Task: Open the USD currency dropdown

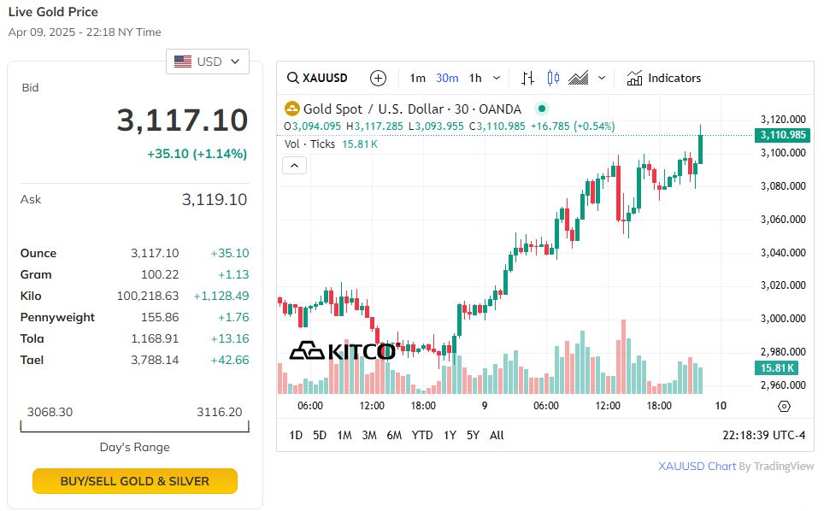Action: click(x=208, y=62)
